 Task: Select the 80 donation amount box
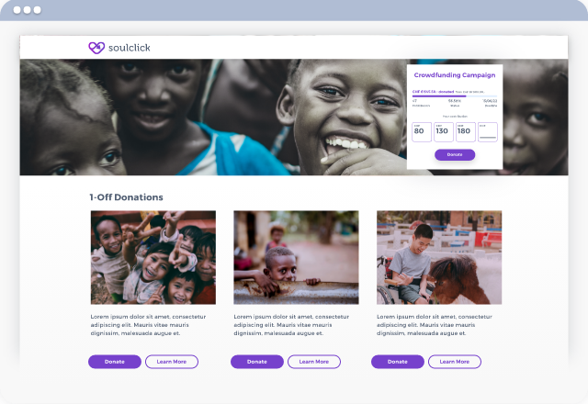coord(422,132)
